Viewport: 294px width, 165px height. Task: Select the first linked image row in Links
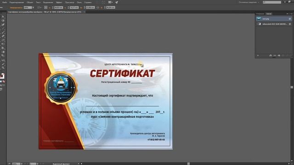[x=274, y=19]
